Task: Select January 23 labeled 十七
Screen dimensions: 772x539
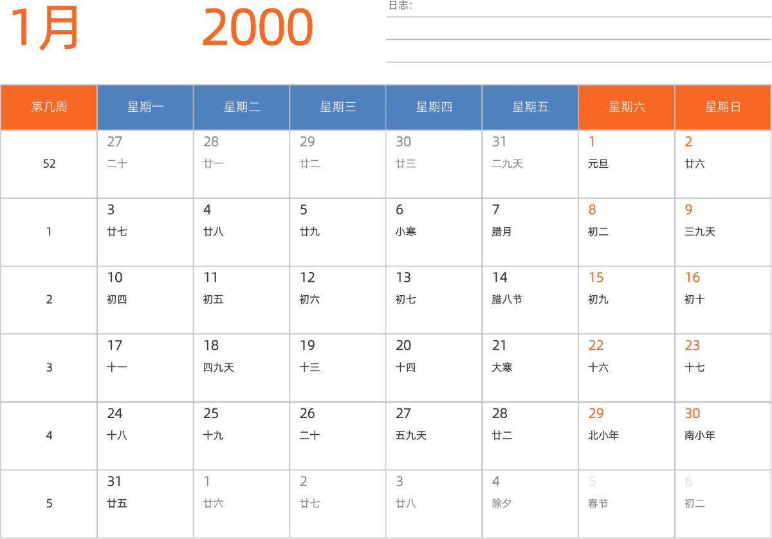Action: pyautogui.click(x=723, y=368)
